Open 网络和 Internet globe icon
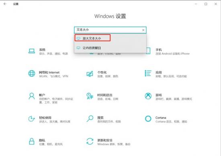Viewport: 221px width, 156px height. tap(32, 73)
